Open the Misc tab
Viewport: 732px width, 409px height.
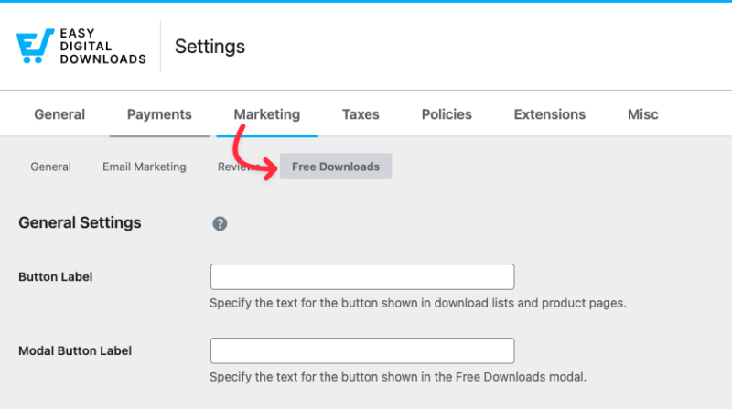point(643,114)
